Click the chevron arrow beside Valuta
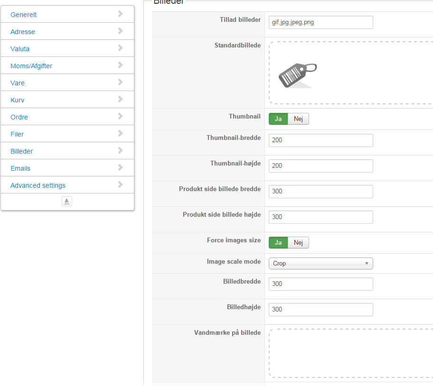 click(x=120, y=48)
